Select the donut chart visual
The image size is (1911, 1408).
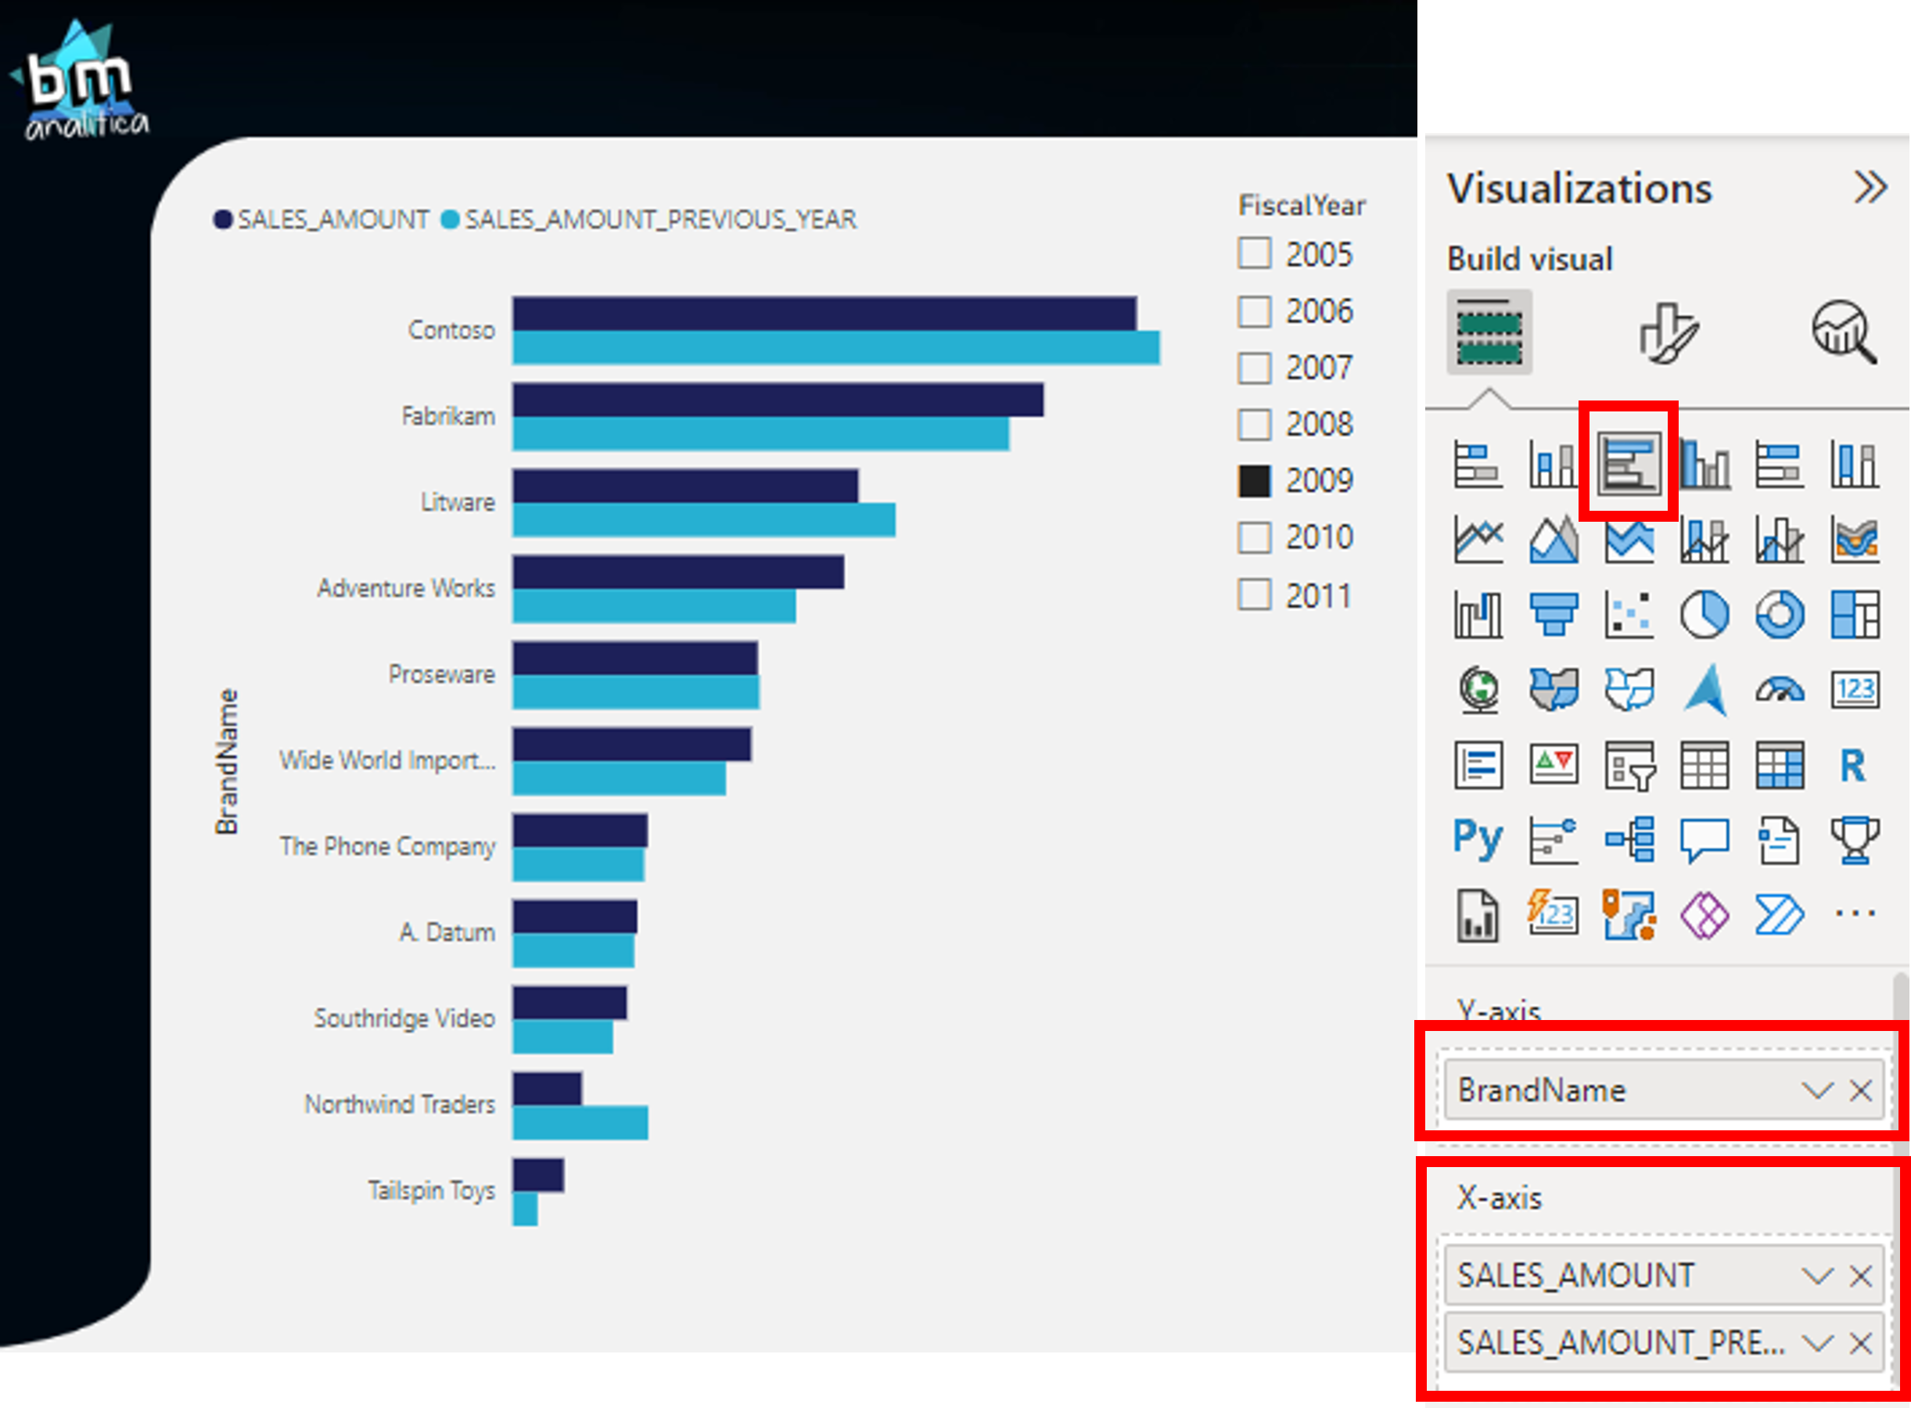click(1779, 616)
